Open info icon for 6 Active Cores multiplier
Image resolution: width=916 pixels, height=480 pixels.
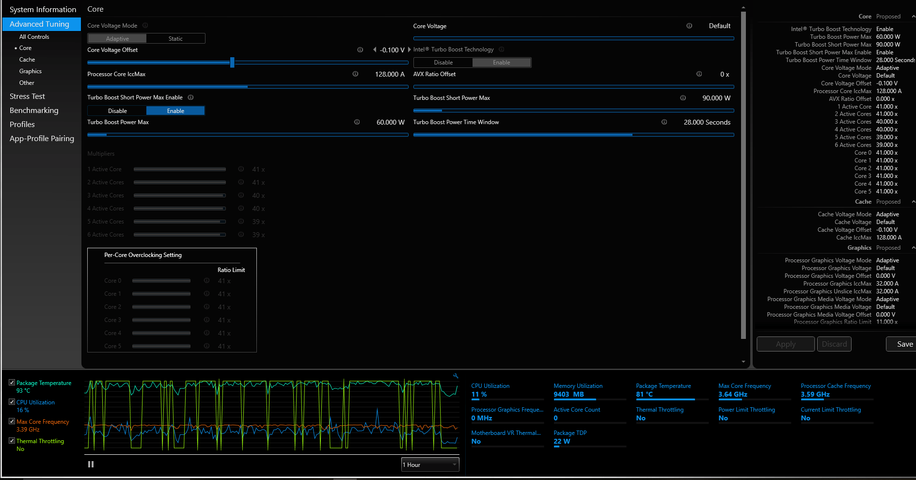pyautogui.click(x=241, y=235)
